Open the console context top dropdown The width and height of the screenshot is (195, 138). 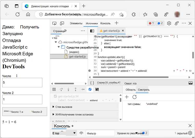64,133
